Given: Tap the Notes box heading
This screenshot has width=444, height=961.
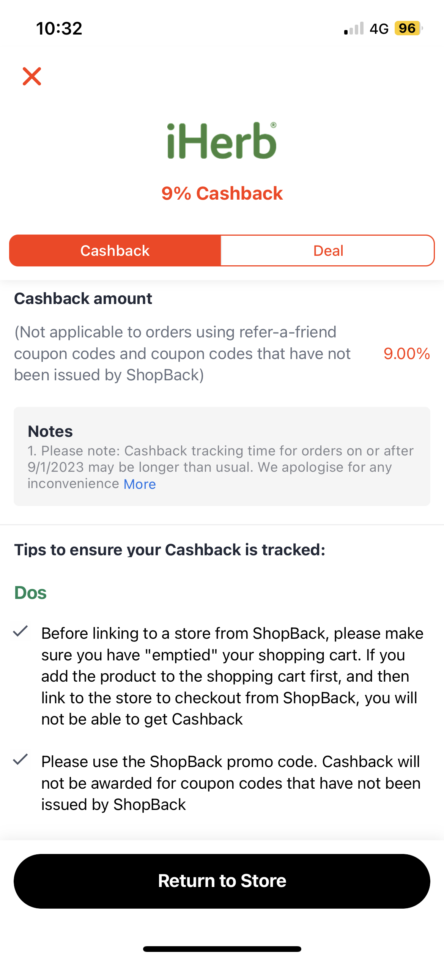Looking at the screenshot, I should tap(50, 432).
